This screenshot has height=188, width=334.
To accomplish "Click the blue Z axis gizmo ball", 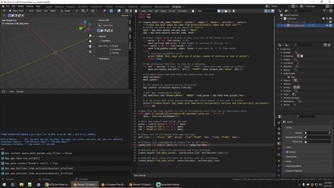I will tap(85, 22).
